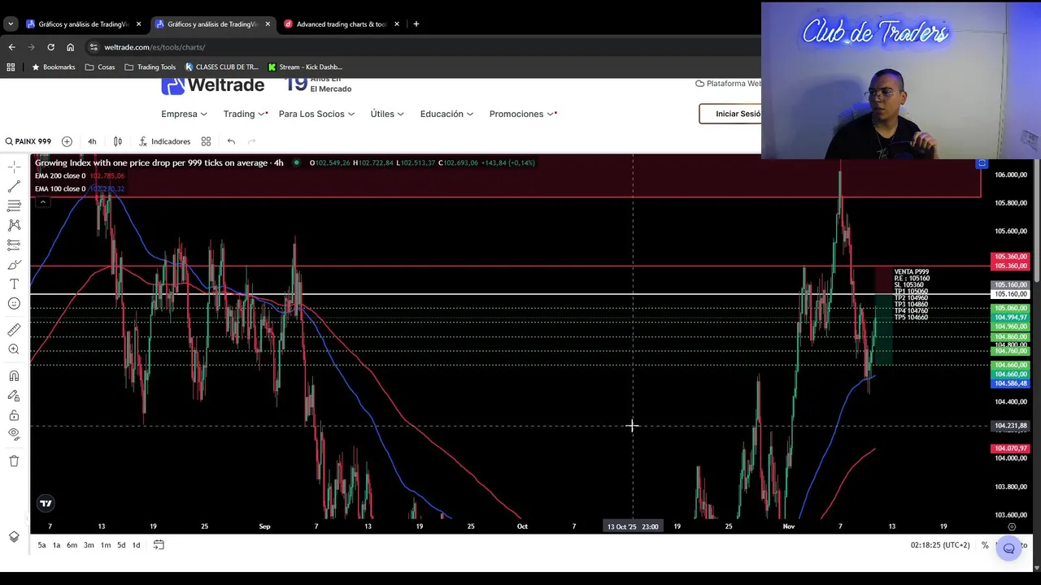Open the Plataforma Web link
This screenshot has width=1041, height=585.
tap(729, 84)
